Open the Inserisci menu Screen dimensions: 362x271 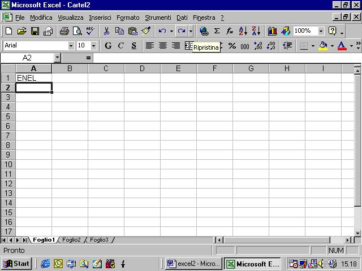100,18
